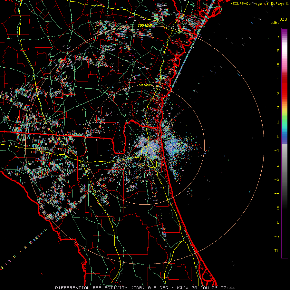Click the Differential Reflectivity KJAX caption text
The image size is (290, 290).
[x=145, y=288]
